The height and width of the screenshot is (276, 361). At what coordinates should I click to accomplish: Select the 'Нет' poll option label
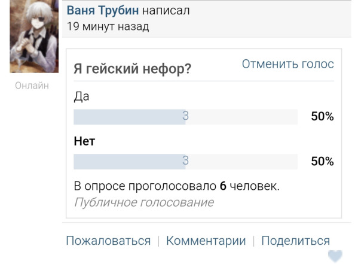pyautogui.click(x=84, y=141)
